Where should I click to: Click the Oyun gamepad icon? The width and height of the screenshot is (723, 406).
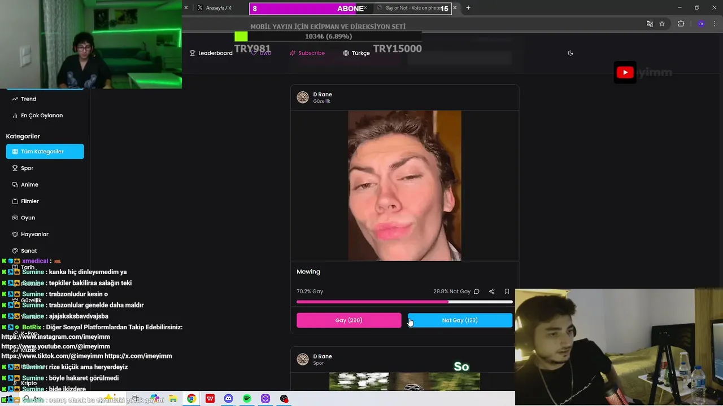pyautogui.click(x=15, y=218)
